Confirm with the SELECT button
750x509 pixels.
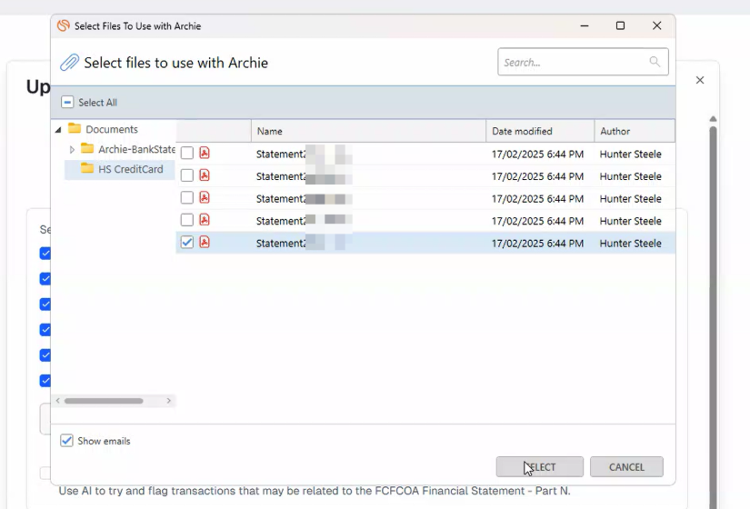coord(539,467)
